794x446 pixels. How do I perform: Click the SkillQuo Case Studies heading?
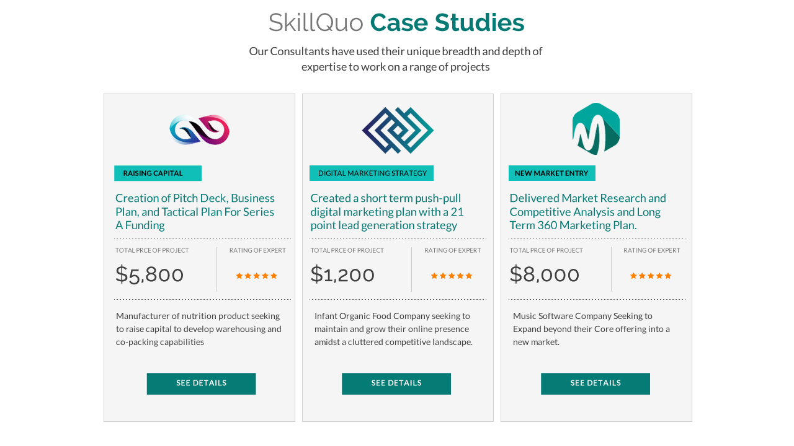tap(396, 22)
